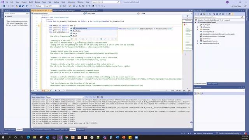Open the Debug menu
Viewport: 249px width, 140px height.
(37, 2)
